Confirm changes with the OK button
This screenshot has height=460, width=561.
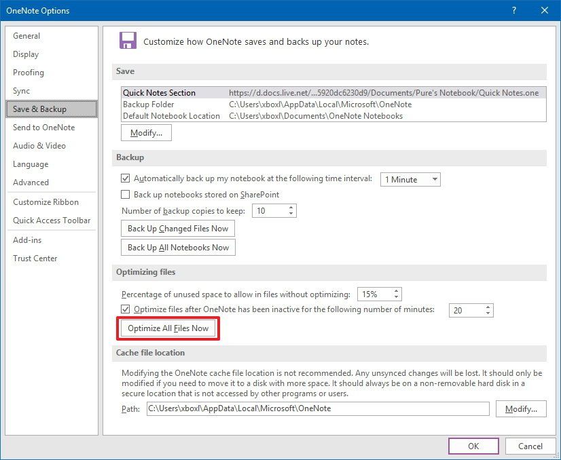473,446
